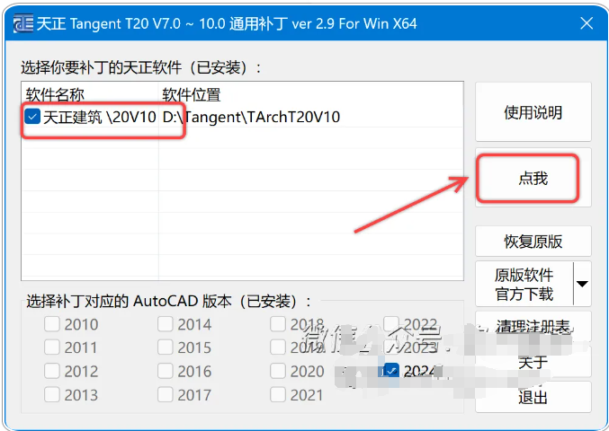Click the 退出 exit button
This screenshot has width=609, height=431.
tap(533, 397)
